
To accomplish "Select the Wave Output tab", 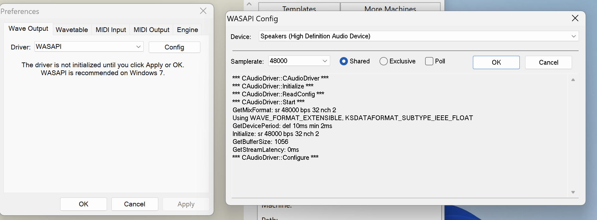I will tap(28, 29).
